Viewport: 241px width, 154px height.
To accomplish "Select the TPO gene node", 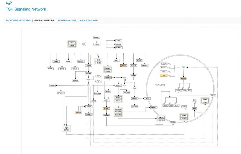I will (163, 72).
